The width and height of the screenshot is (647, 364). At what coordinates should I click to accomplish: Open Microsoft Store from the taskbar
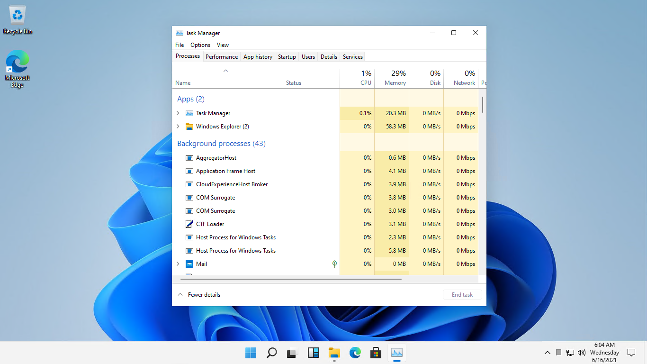[x=376, y=353]
